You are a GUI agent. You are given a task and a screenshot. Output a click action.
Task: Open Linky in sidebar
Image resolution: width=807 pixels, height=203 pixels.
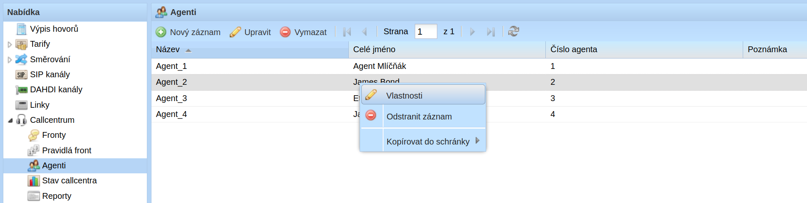click(40, 105)
